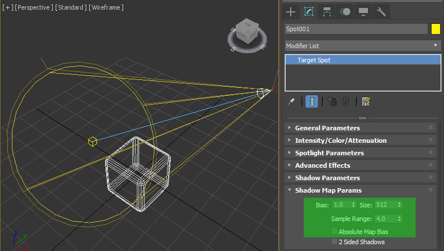Toggle Show End Result button
444x251 pixels.
[312, 101]
